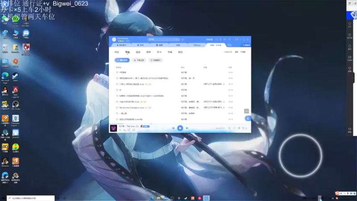
Task: Like the song with the 2020 note
Action: pyautogui.click(x=117, y=96)
